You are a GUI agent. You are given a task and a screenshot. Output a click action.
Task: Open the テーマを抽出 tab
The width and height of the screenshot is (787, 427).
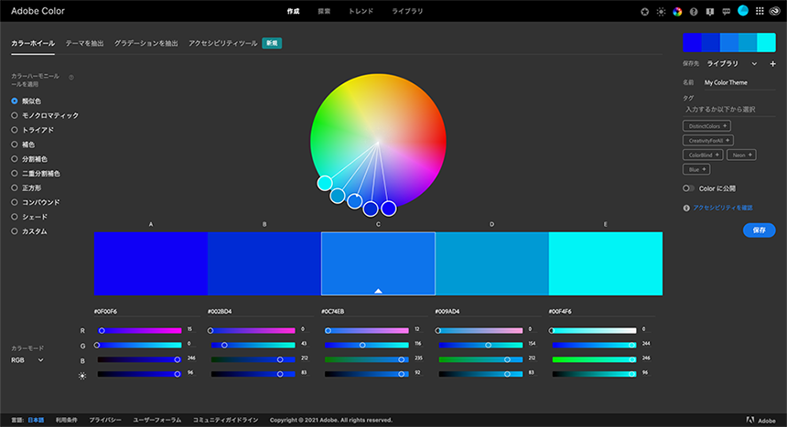click(84, 44)
